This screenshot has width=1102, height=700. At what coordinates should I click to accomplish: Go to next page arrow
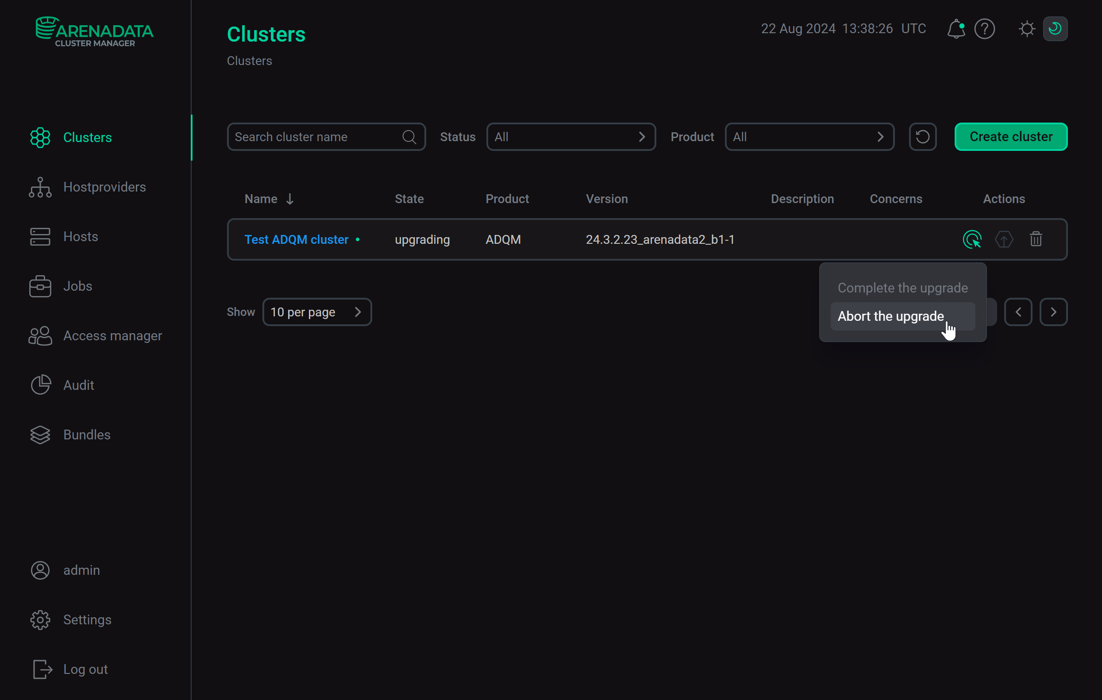click(1053, 312)
